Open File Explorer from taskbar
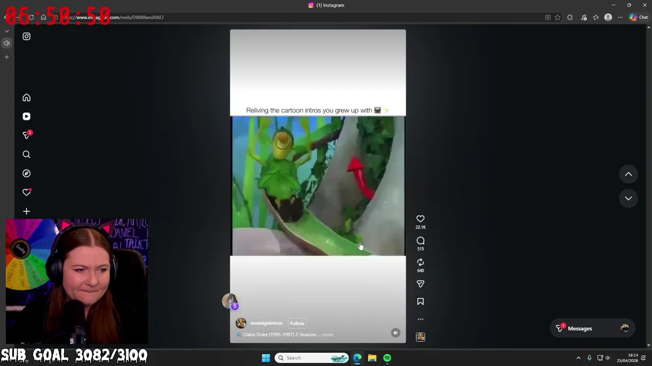652x366 pixels. coord(372,358)
